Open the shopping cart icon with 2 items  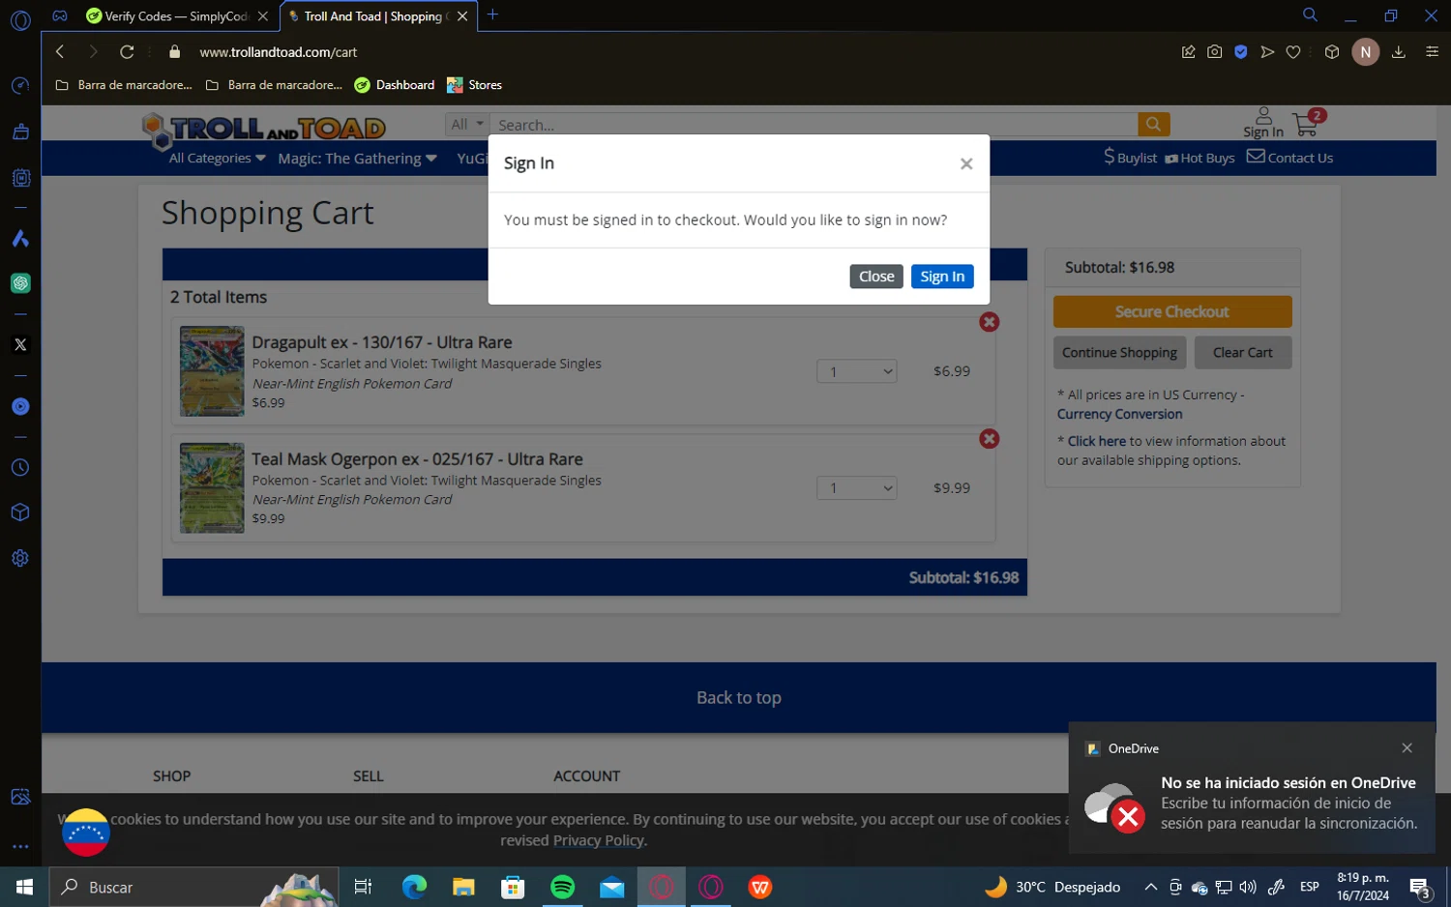pos(1308,123)
